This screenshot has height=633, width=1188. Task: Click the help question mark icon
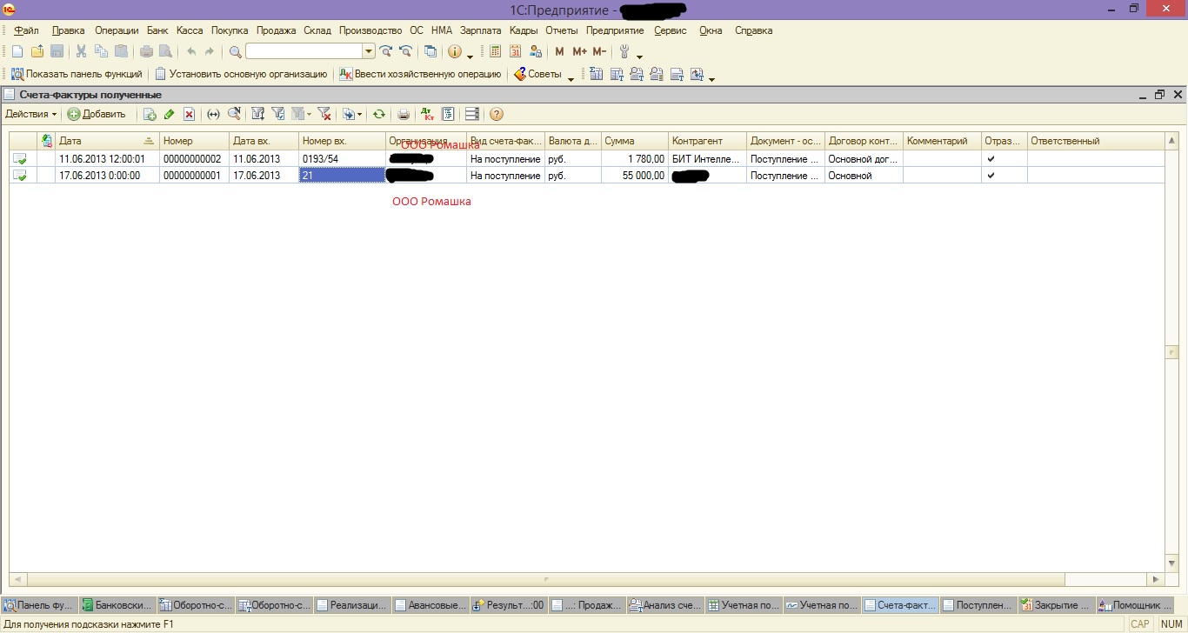point(497,114)
